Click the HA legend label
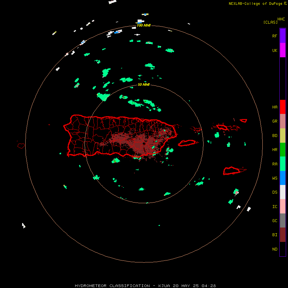Viewport: 288px width, 288px height. tap(275, 107)
